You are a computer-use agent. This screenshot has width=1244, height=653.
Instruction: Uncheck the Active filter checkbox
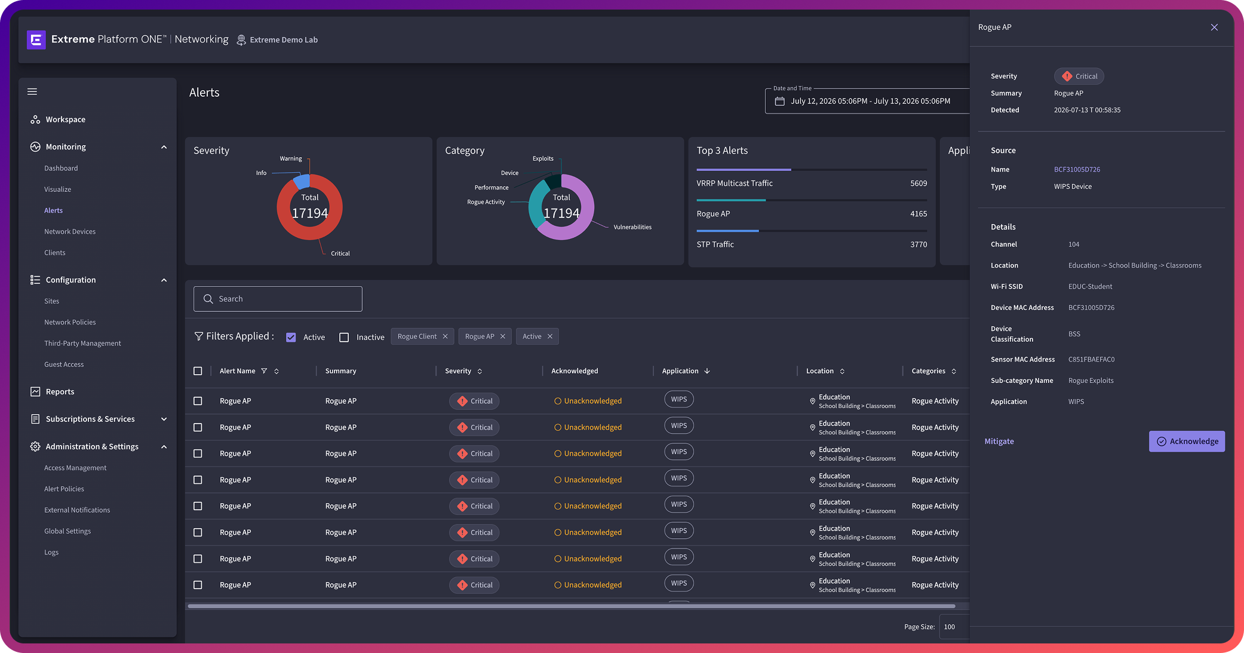pos(291,338)
